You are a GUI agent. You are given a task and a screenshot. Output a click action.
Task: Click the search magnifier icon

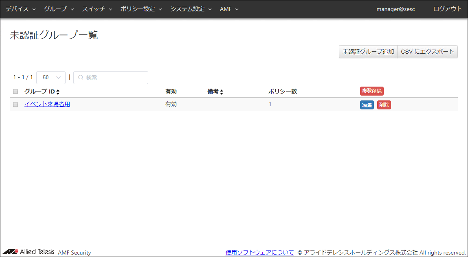(x=80, y=77)
